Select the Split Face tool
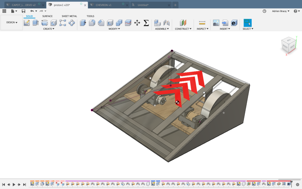The image size is (302, 189). 128,23
